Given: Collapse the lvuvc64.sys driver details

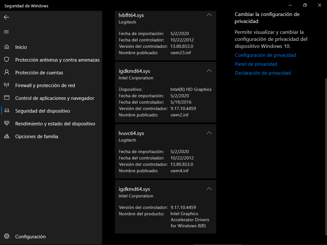Looking at the screenshot, I should click(209, 133).
